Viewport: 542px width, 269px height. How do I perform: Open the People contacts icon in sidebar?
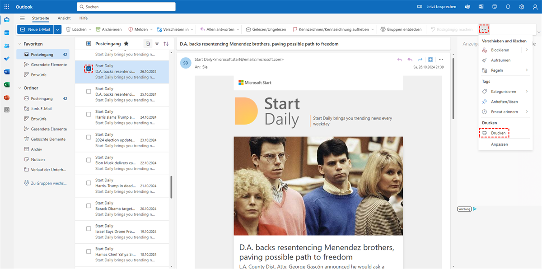7,46
